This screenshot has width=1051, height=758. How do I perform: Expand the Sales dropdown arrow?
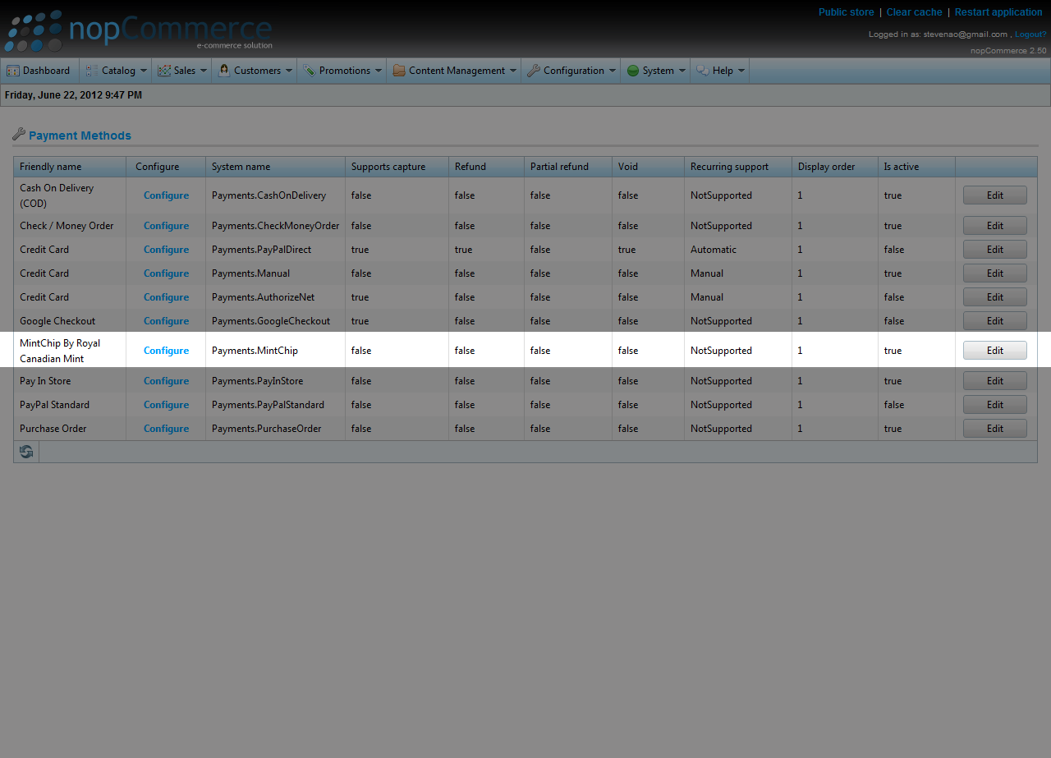pos(204,71)
